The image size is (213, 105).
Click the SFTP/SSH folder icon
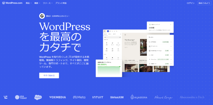(x=150, y=42)
